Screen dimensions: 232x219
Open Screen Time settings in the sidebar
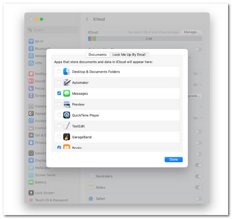tap(37, 95)
